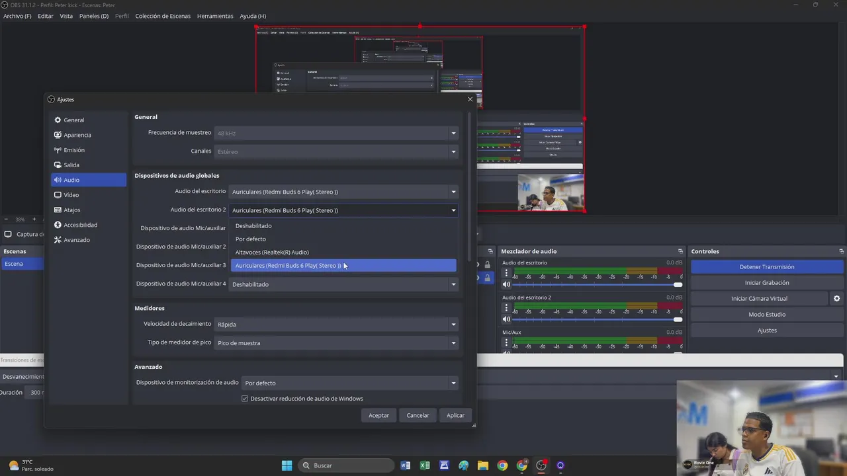Click Iniciar Cámara Virtual button
The height and width of the screenshot is (476, 847).
click(759, 299)
